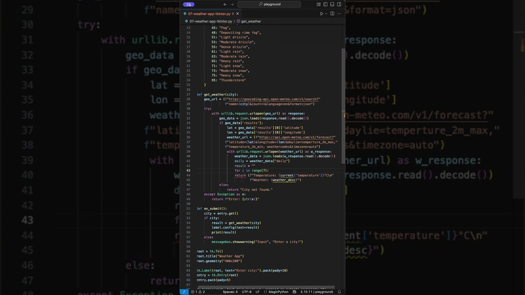Screen dimensions: 525x295
Task: Click the 'root.geometry("400x300")' line
Action: tap(219, 261)
